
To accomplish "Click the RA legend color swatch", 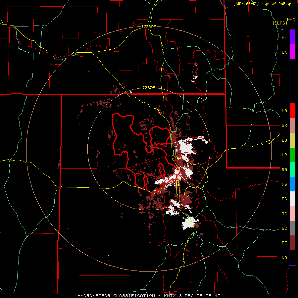I will [x=292, y=170].
